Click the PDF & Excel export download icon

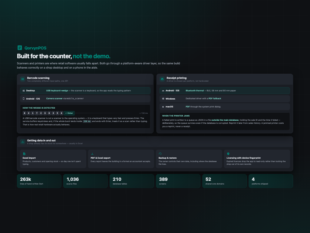(92, 154)
